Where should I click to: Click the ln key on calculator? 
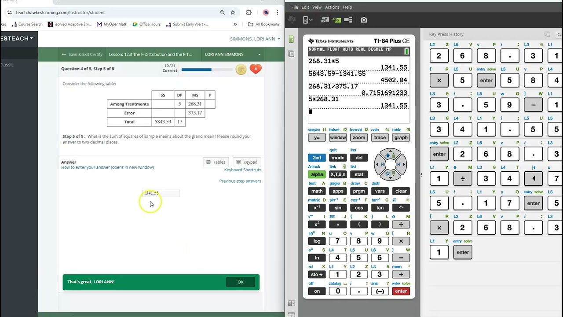(317, 258)
